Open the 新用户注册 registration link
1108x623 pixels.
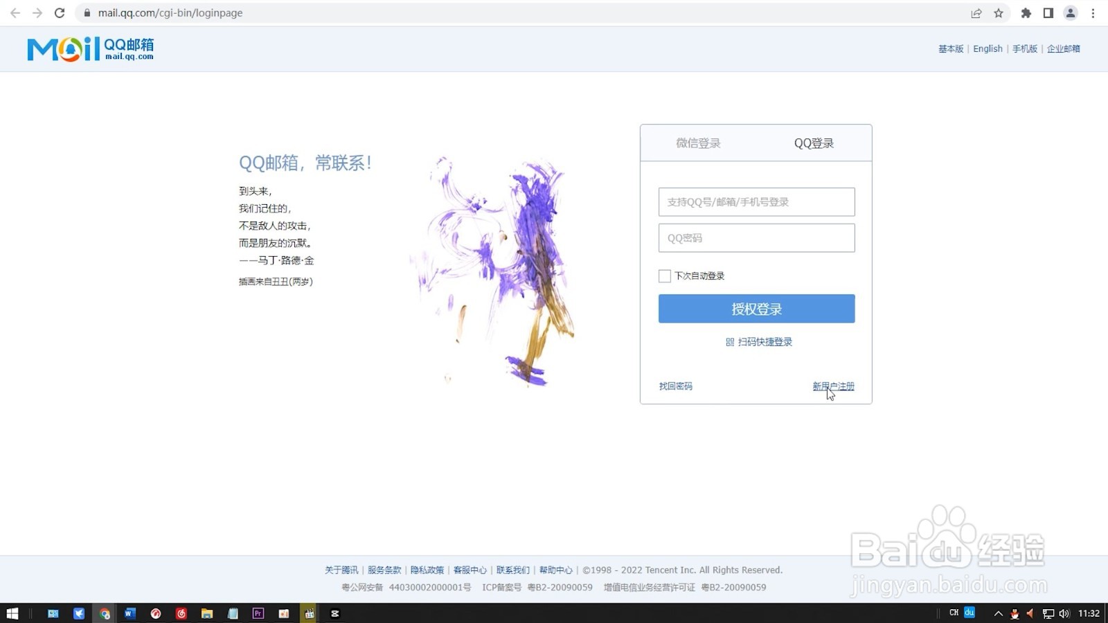pyautogui.click(x=834, y=386)
